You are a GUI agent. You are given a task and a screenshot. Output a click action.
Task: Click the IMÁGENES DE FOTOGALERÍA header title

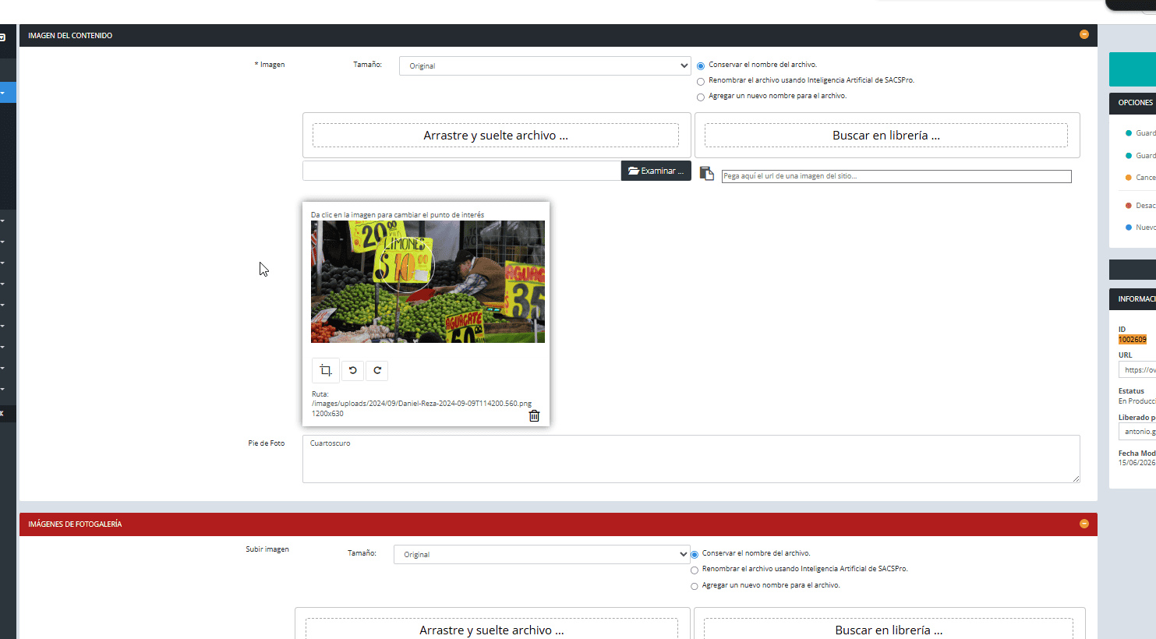75,524
